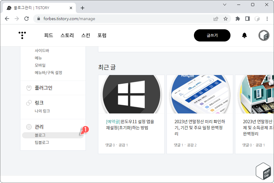Select 메뉴 in the sidebar

38,58
